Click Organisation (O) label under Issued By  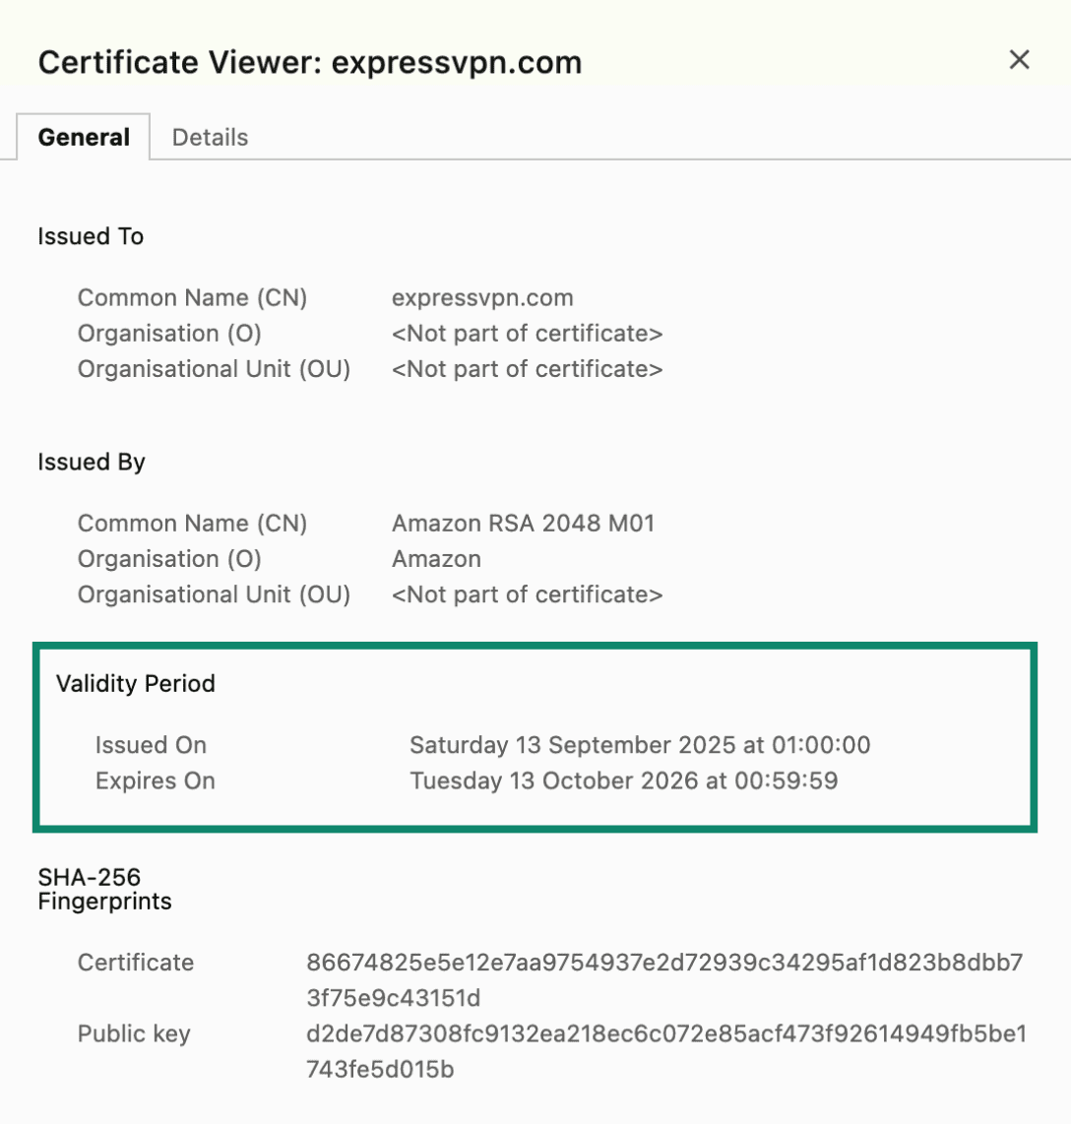point(169,559)
